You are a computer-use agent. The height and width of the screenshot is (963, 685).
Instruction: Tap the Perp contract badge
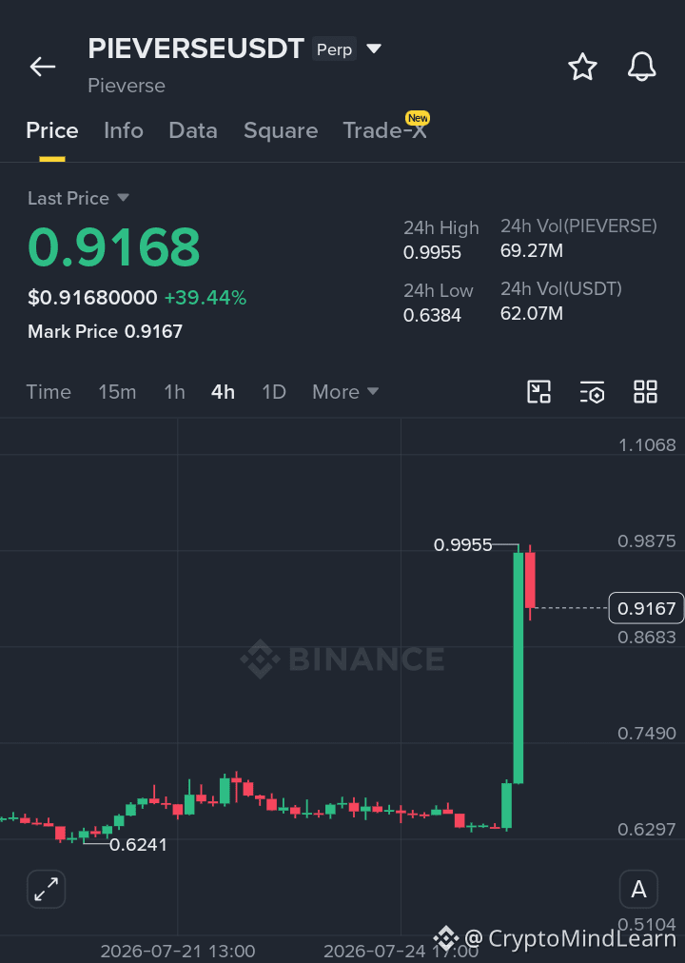[334, 49]
